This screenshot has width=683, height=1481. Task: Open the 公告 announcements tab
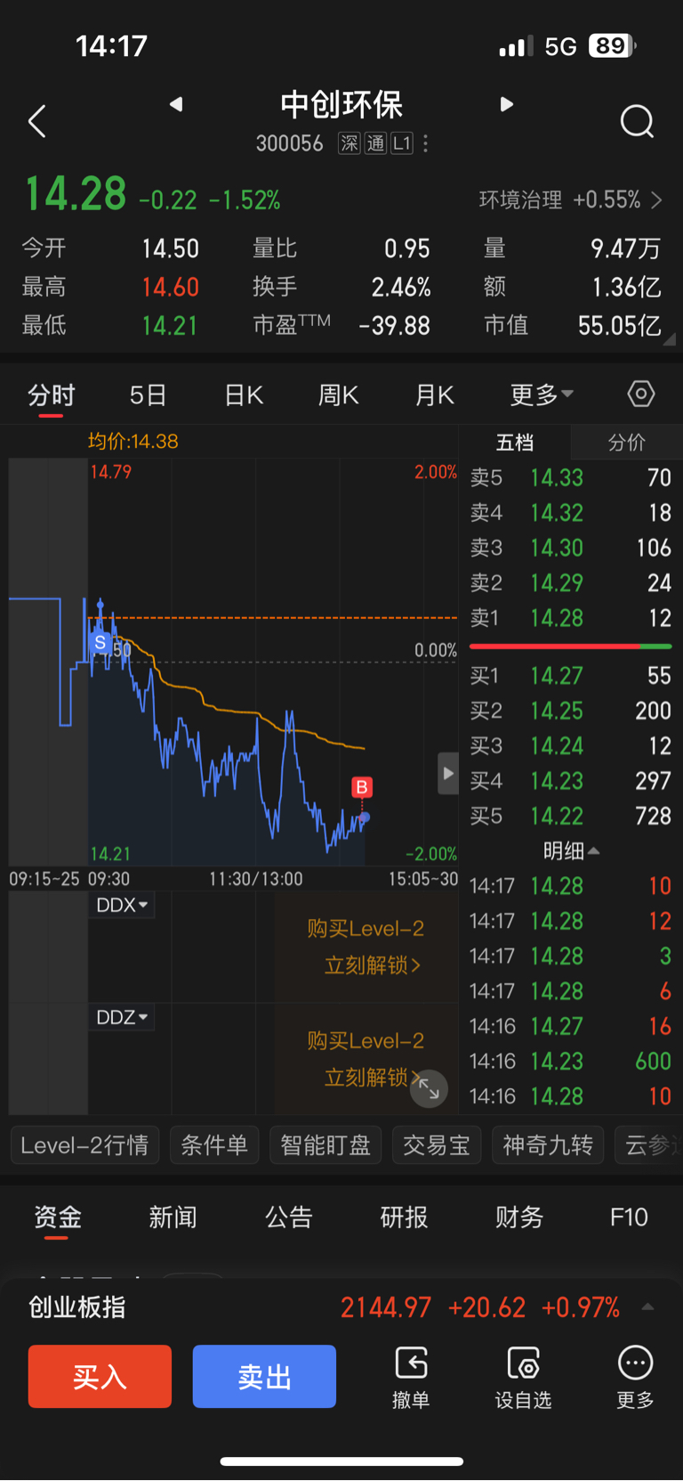pyautogui.click(x=289, y=1217)
